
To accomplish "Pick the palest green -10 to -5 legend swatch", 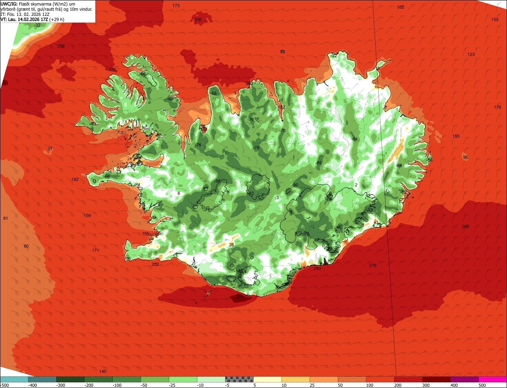I will click(x=211, y=379).
